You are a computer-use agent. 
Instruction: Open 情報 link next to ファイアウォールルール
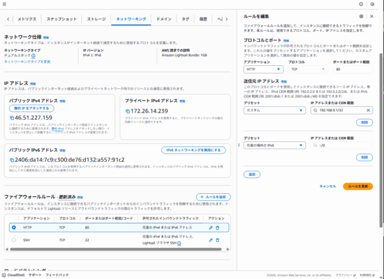point(80,198)
